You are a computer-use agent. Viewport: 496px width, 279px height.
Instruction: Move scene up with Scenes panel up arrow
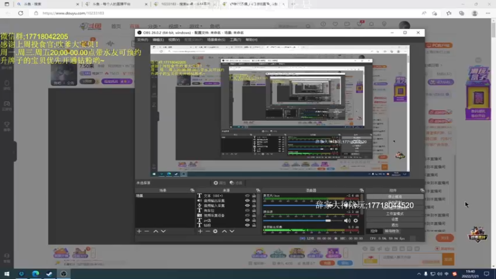[156, 231]
